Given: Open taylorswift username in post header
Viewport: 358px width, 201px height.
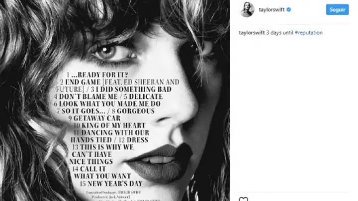Looking at the screenshot, I should [x=271, y=9].
